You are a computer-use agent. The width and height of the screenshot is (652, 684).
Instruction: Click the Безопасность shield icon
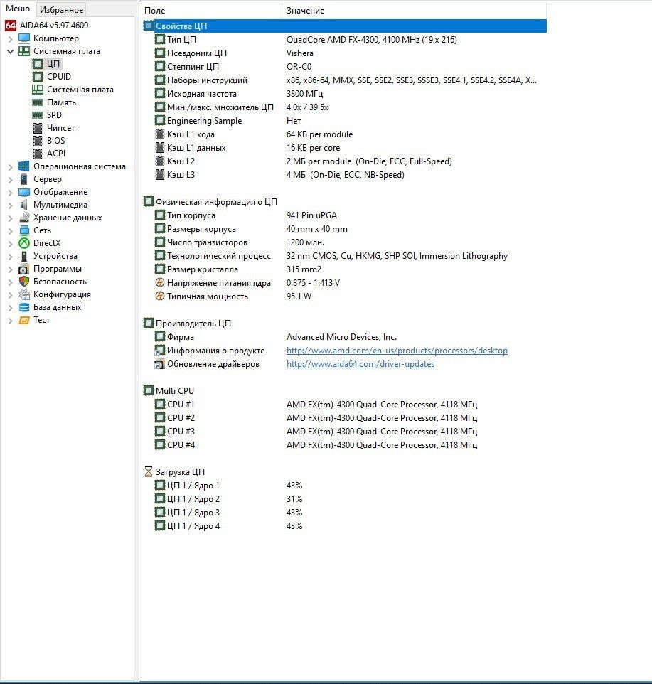click(x=24, y=282)
